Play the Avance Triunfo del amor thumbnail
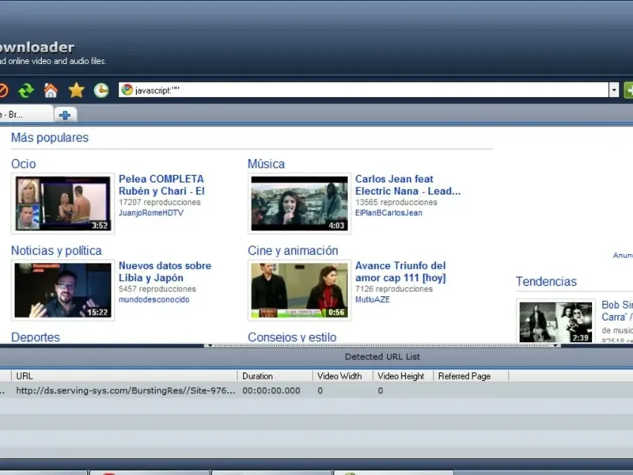 (x=299, y=291)
